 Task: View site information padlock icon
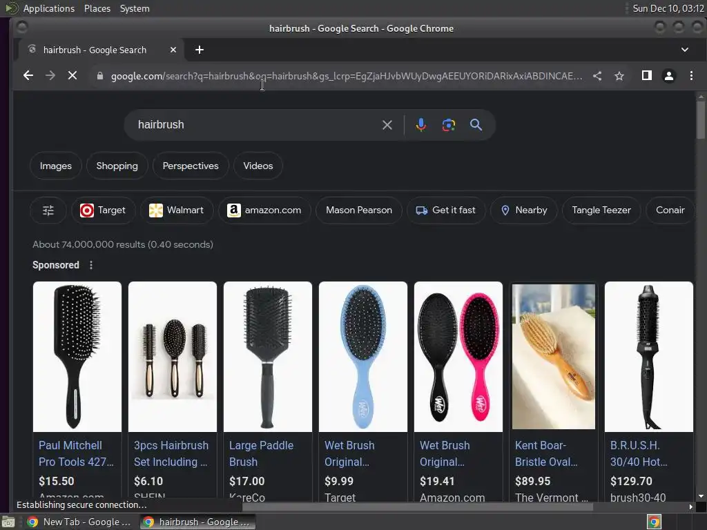[x=100, y=76]
